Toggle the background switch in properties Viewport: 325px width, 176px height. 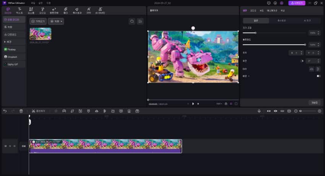pyautogui.click(x=318, y=76)
